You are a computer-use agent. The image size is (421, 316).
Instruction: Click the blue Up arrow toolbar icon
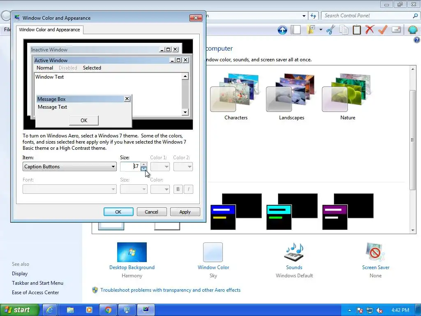pyautogui.click(x=282, y=30)
